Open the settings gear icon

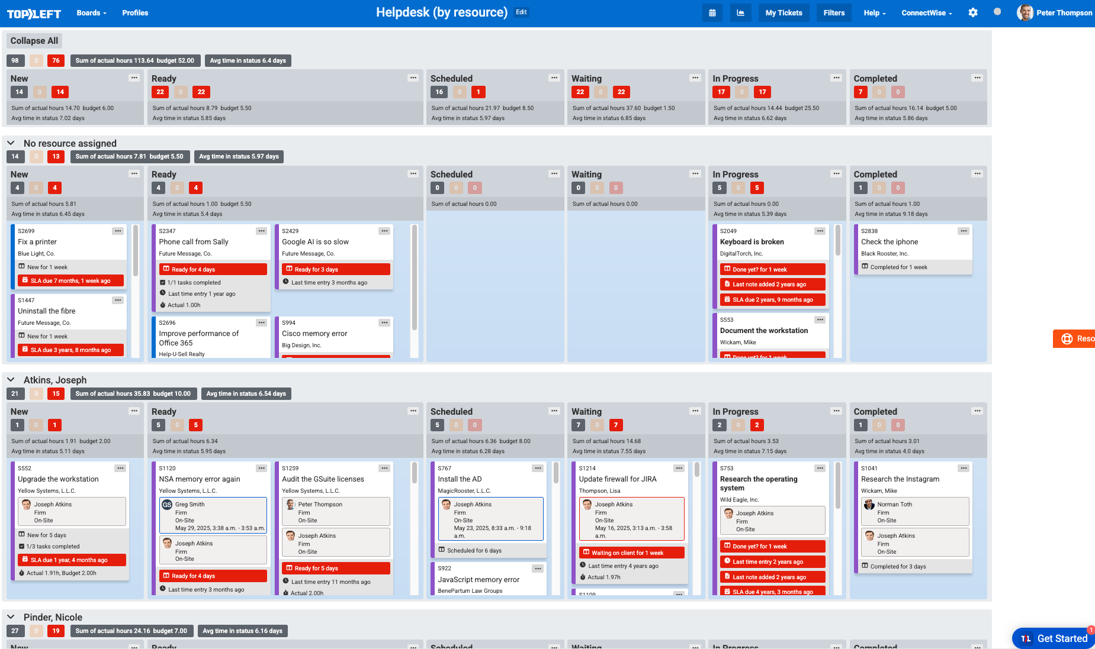(973, 12)
